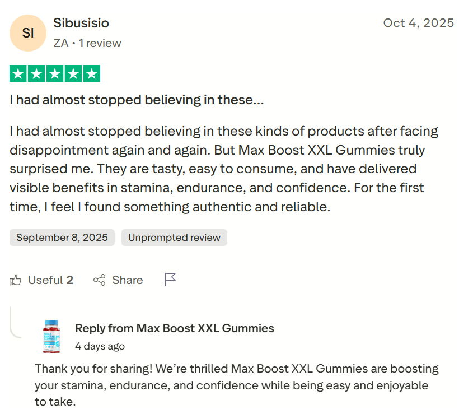The image size is (459, 414).
Task: Open the review title "I had almost stopped believing"
Action: click(x=137, y=100)
